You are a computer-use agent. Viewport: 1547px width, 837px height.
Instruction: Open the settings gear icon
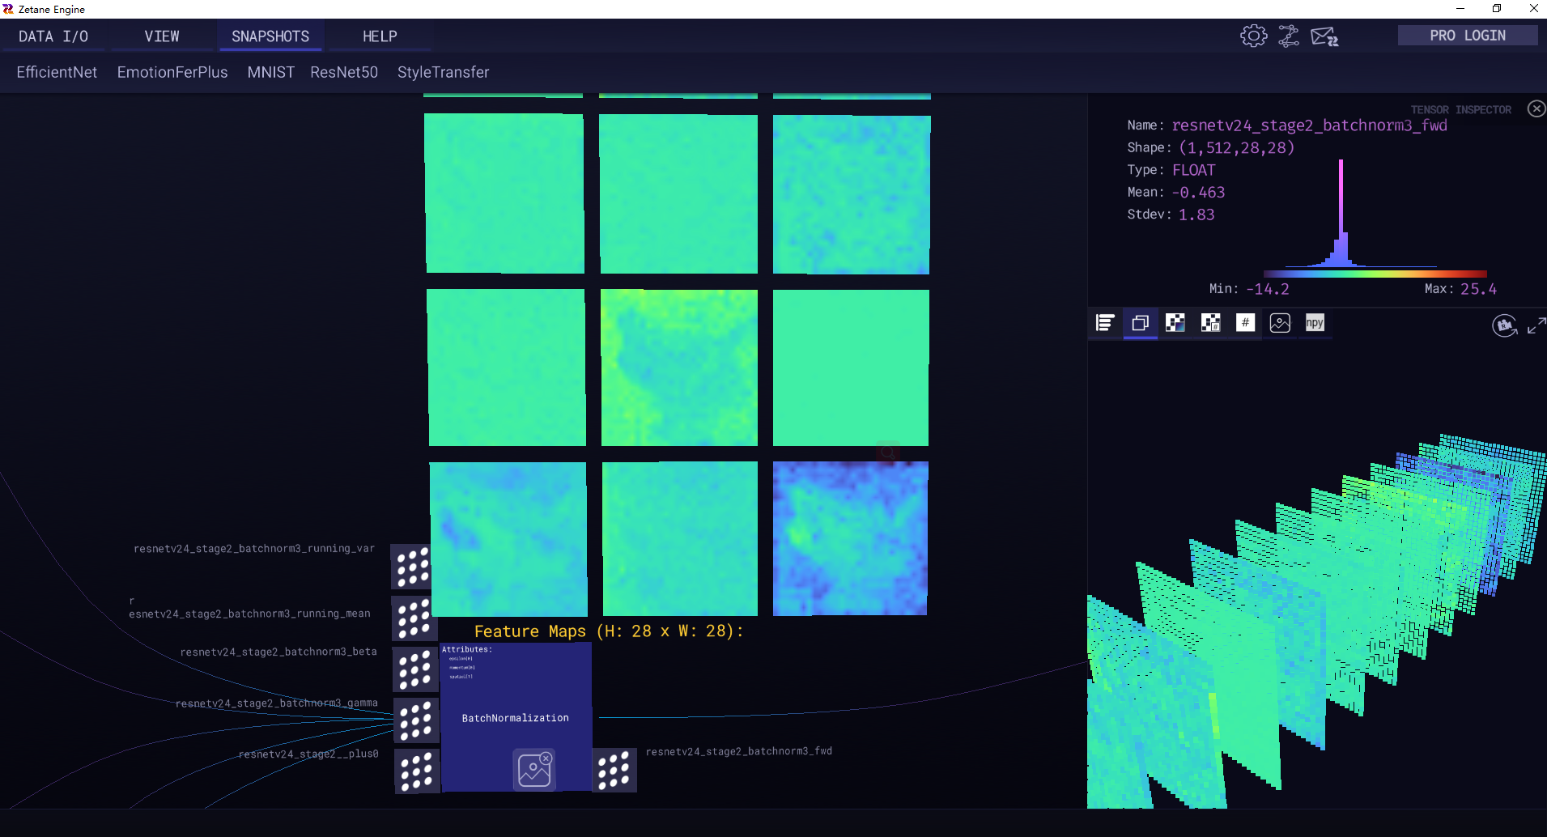click(1252, 36)
